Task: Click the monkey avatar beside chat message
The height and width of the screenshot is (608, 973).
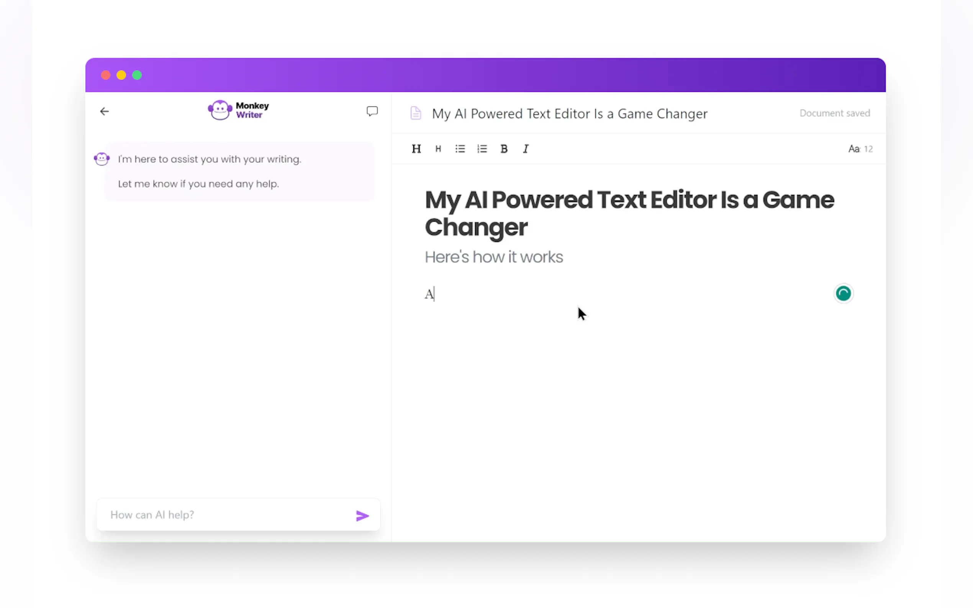Action: pyautogui.click(x=102, y=159)
